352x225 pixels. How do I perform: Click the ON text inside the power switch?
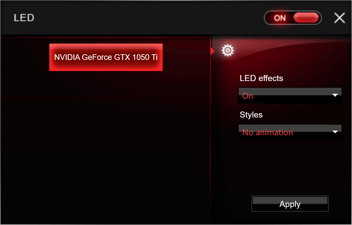click(x=280, y=18)
